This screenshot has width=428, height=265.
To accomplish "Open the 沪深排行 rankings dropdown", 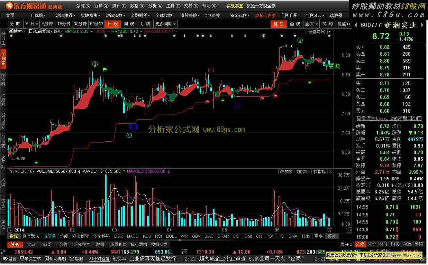I will point(66,15).
